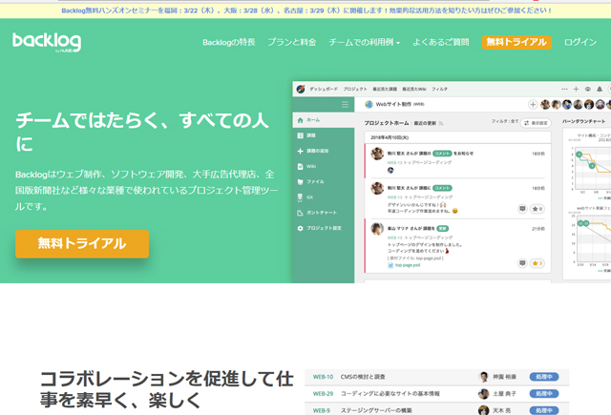Click the バーンダウンチャート heading
Screen dimensions: 611x415
coord(583,121)
